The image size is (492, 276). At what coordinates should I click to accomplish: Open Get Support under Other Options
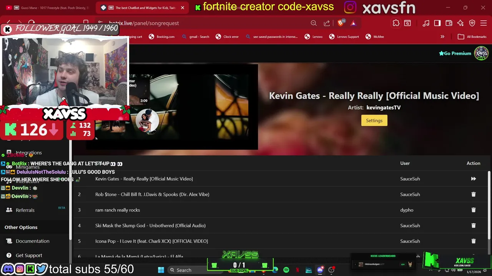(29, 255)
